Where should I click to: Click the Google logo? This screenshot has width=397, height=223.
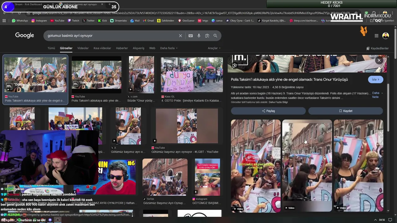click(25, 35)
